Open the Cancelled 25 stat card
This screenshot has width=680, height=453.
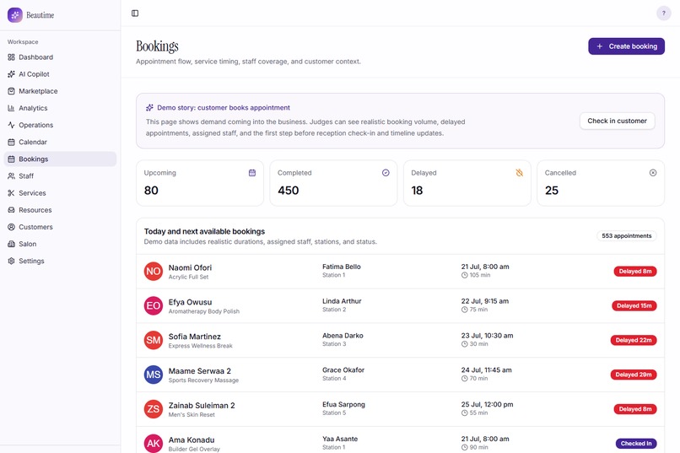pos(601,183)
